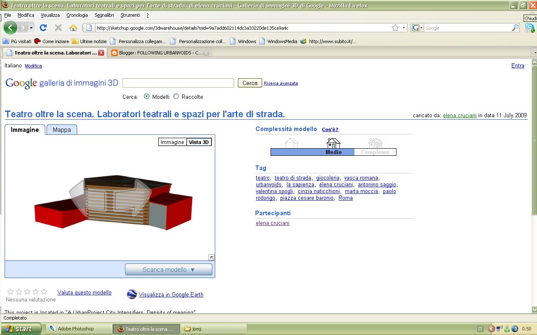Click the stop loading X icon
The image size is (537, 335).
click(58, 28)
